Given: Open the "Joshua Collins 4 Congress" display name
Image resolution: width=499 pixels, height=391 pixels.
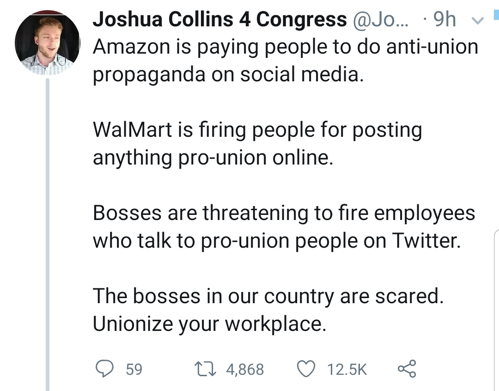Looking at the screenshot, I should (219, 19).
